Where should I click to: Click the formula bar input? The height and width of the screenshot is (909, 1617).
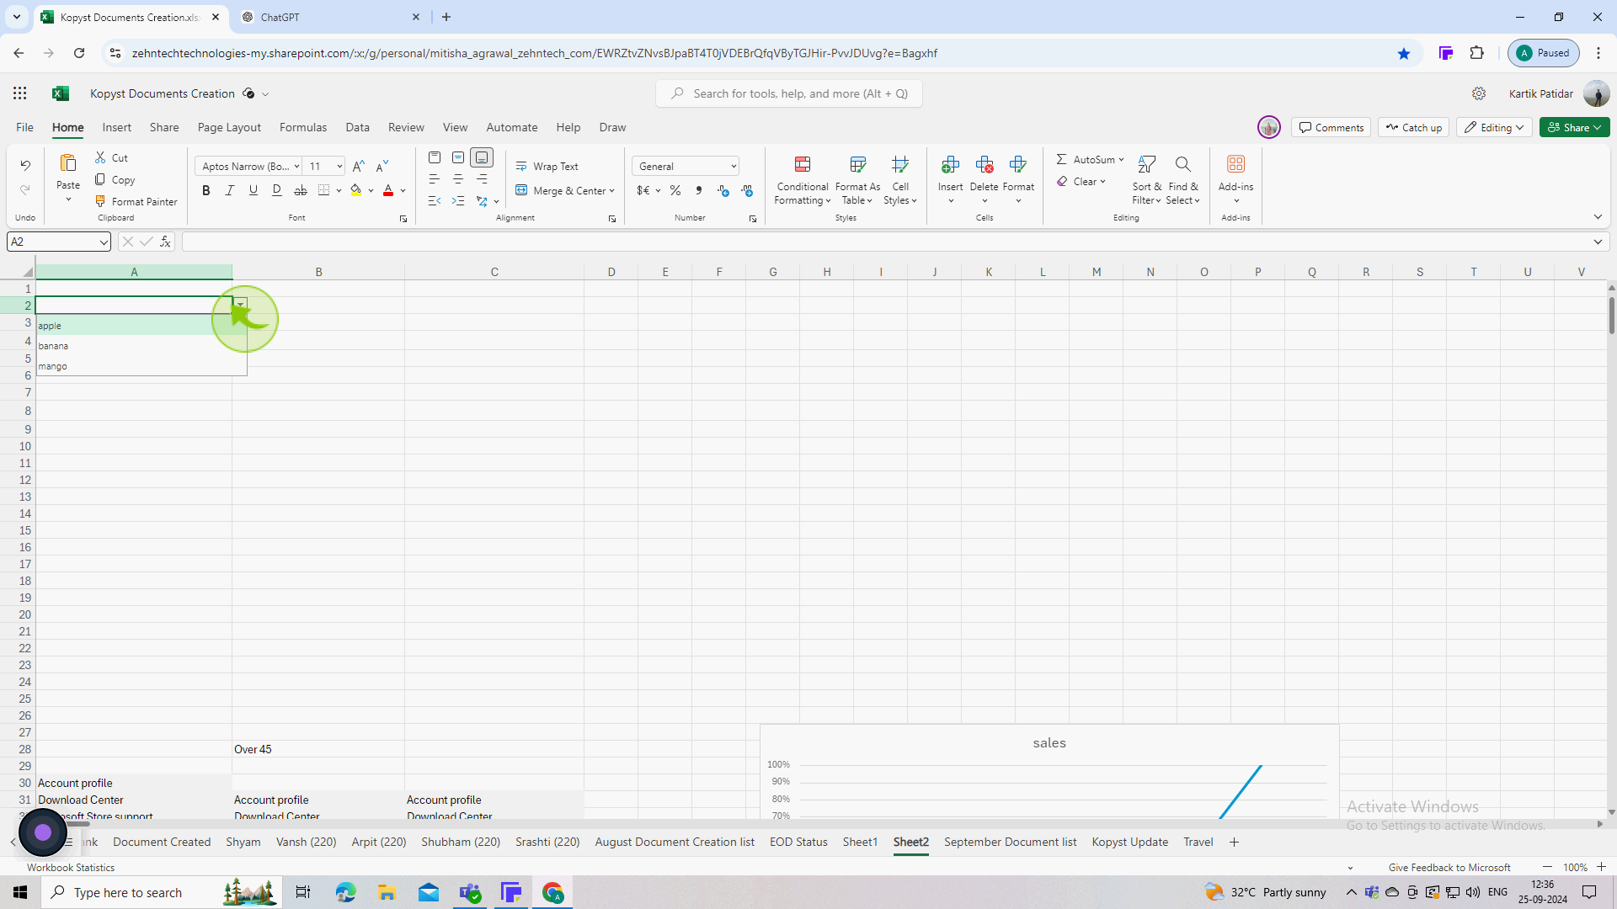point(884,242)
